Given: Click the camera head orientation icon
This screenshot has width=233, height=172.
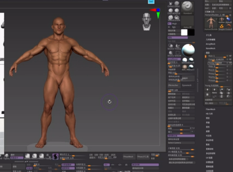Looking at the screenshot, I should [x=147, y=22].
